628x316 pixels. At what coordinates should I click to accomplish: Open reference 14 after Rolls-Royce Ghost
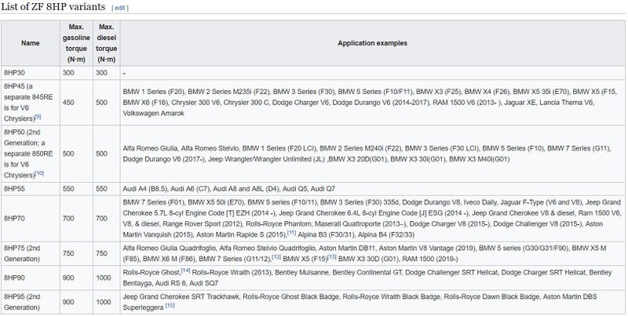tap(185, 271)
